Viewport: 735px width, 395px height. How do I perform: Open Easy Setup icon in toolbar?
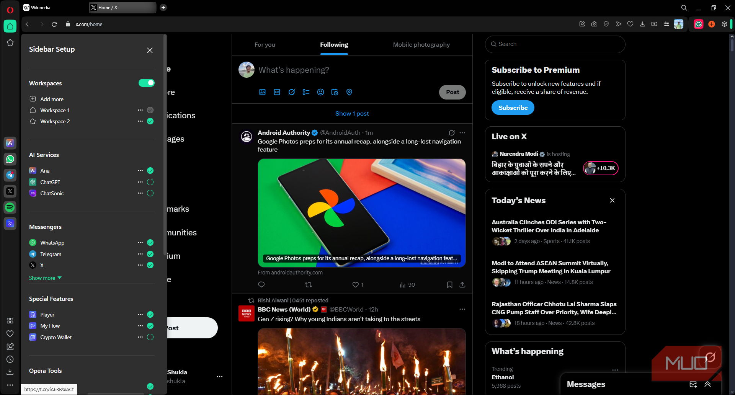pos(666,24)
